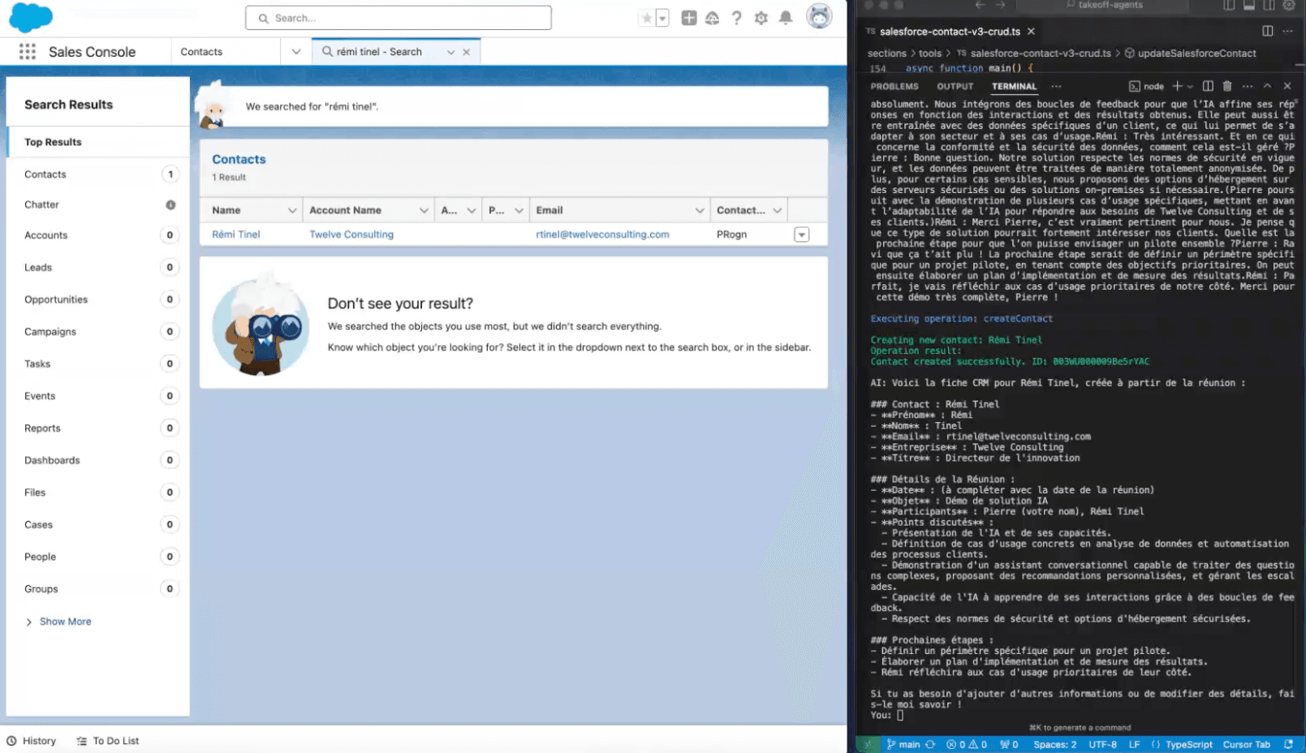Open Salesforce notifications bell

point(786,18)
